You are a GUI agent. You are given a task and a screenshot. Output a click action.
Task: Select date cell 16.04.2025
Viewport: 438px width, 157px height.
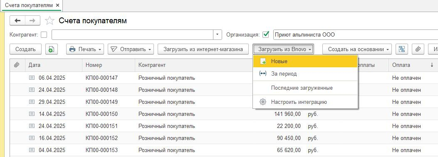coord(52,138)
